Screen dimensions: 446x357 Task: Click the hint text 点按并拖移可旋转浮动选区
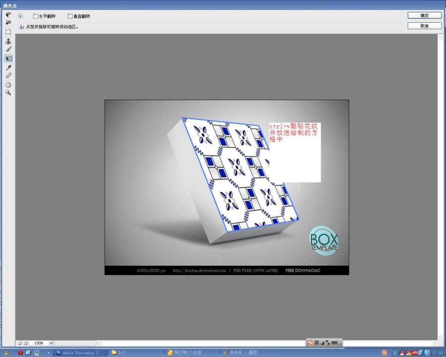tap(52, 27)
